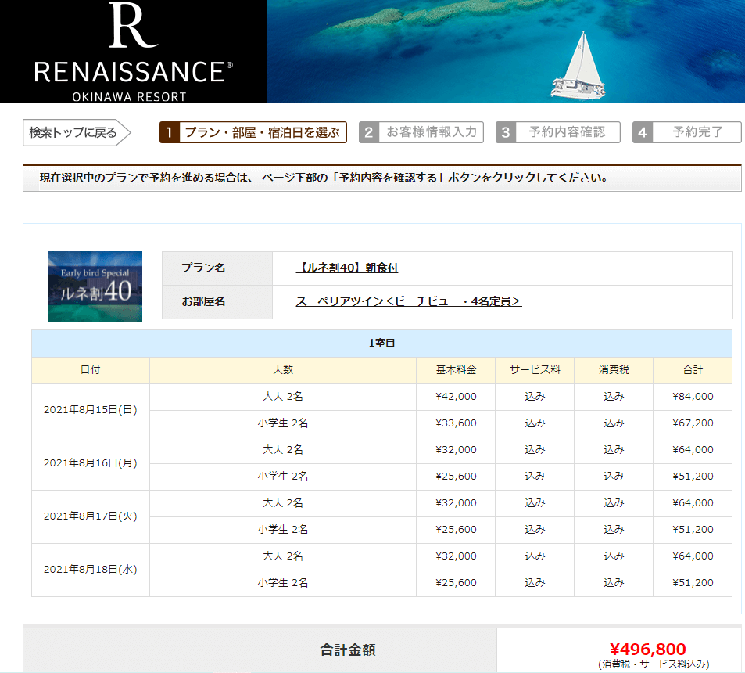Click the ルネ割40 Early bird thumbnail
The height and width of the screenshot is (673, 745).
click(95, 286)
